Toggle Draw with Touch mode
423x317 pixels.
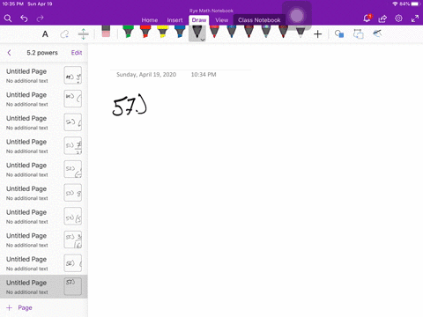pos(377,33)
